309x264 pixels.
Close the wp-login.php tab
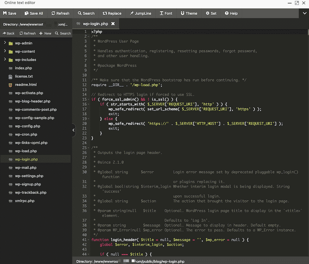[113, 24]
